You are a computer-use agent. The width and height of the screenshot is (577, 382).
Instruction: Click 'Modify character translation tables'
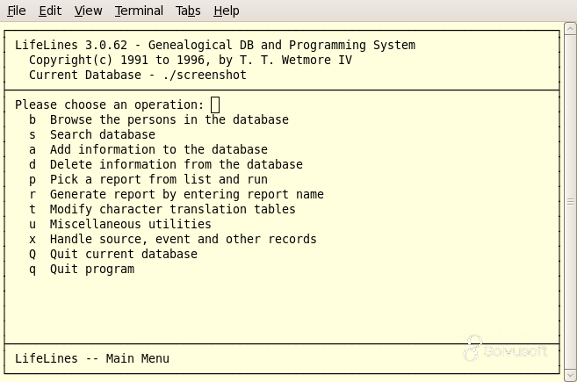[x=173, y=209]
